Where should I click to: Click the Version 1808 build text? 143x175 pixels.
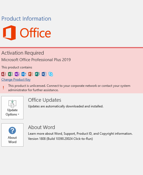pos(60,139)
